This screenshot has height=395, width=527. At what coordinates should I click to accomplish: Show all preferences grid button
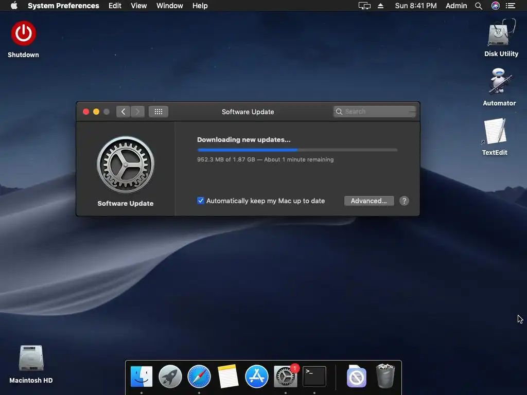(x=159, y=112)
